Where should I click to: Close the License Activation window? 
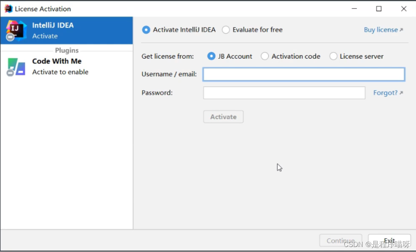click(x=404, y=9)
